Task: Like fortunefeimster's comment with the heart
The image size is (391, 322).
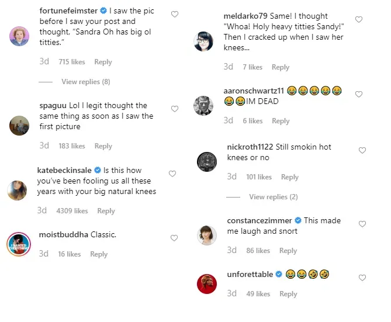Action: tap(175, 15)
